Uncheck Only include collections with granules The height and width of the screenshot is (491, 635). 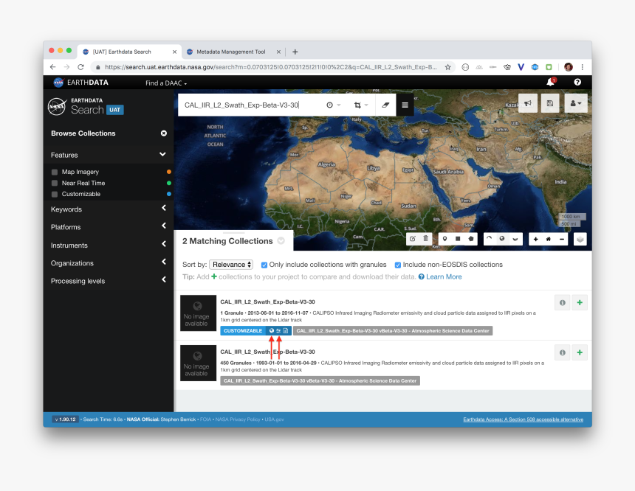pos(264,265)
